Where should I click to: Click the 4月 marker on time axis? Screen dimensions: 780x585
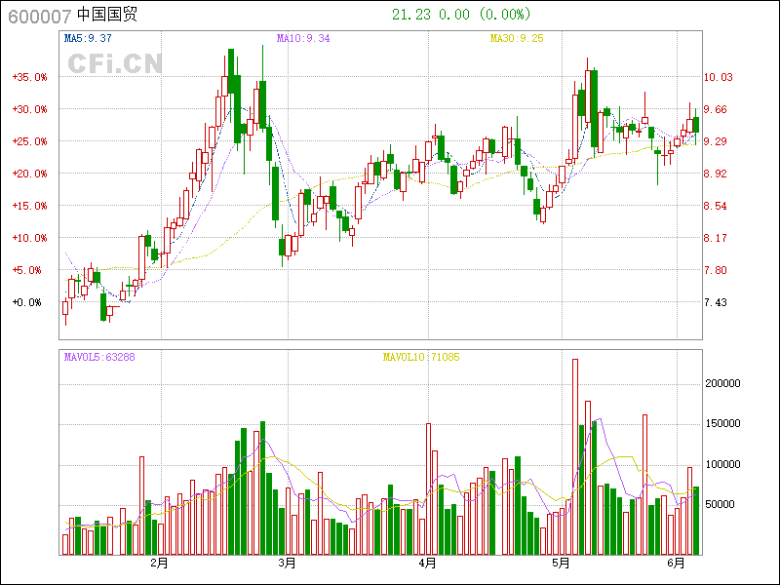[x=427, y=564]
